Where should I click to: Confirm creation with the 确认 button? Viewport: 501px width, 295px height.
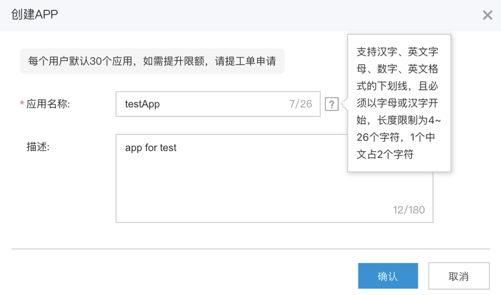[388, 276]
